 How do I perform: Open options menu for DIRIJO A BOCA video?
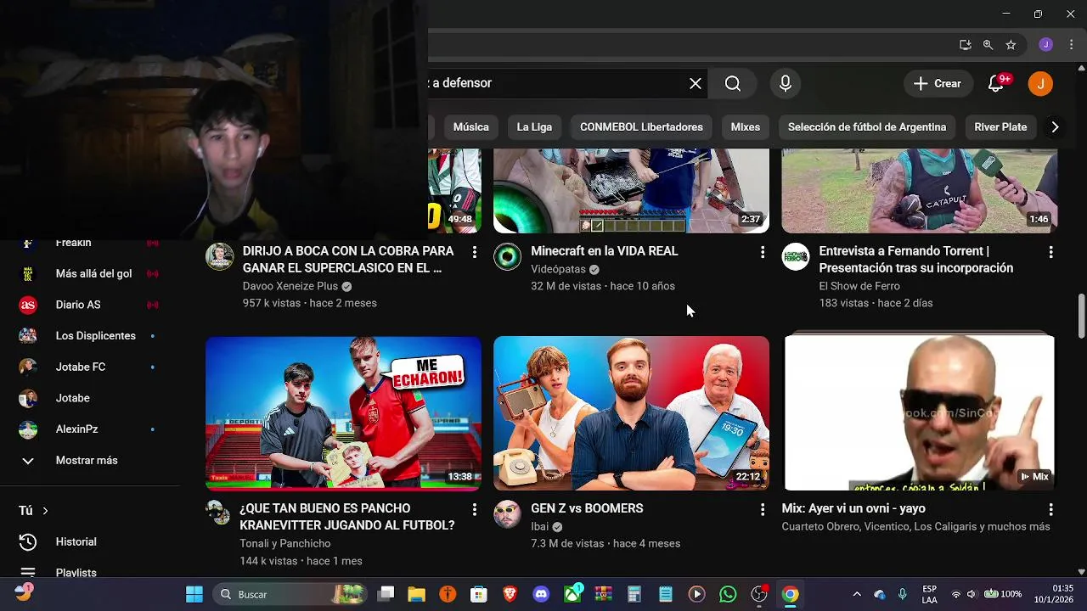click(474, 252)
